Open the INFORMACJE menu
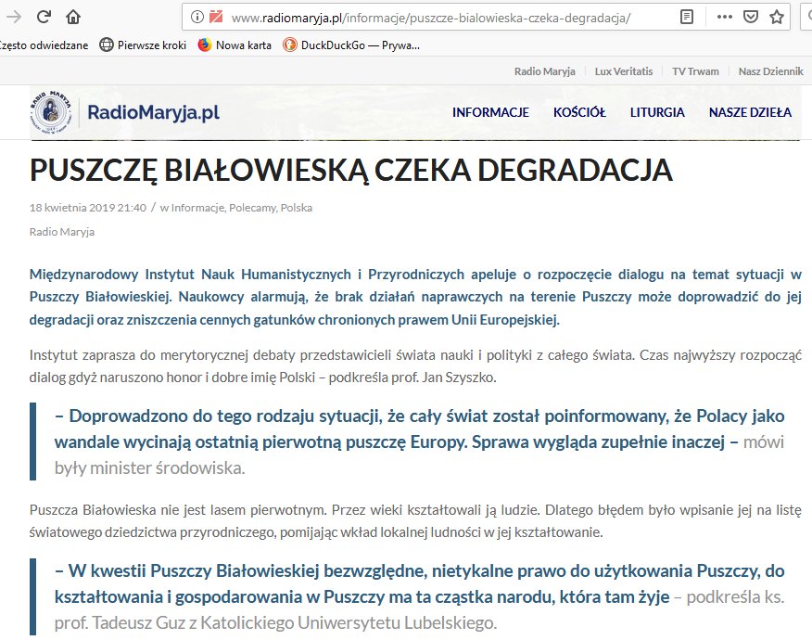812x640 pixels. tap(490, 112)
